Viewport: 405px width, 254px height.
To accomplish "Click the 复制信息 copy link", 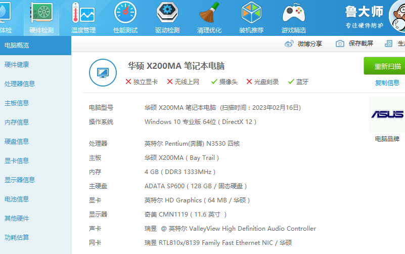I will click(x=387, y=82).
